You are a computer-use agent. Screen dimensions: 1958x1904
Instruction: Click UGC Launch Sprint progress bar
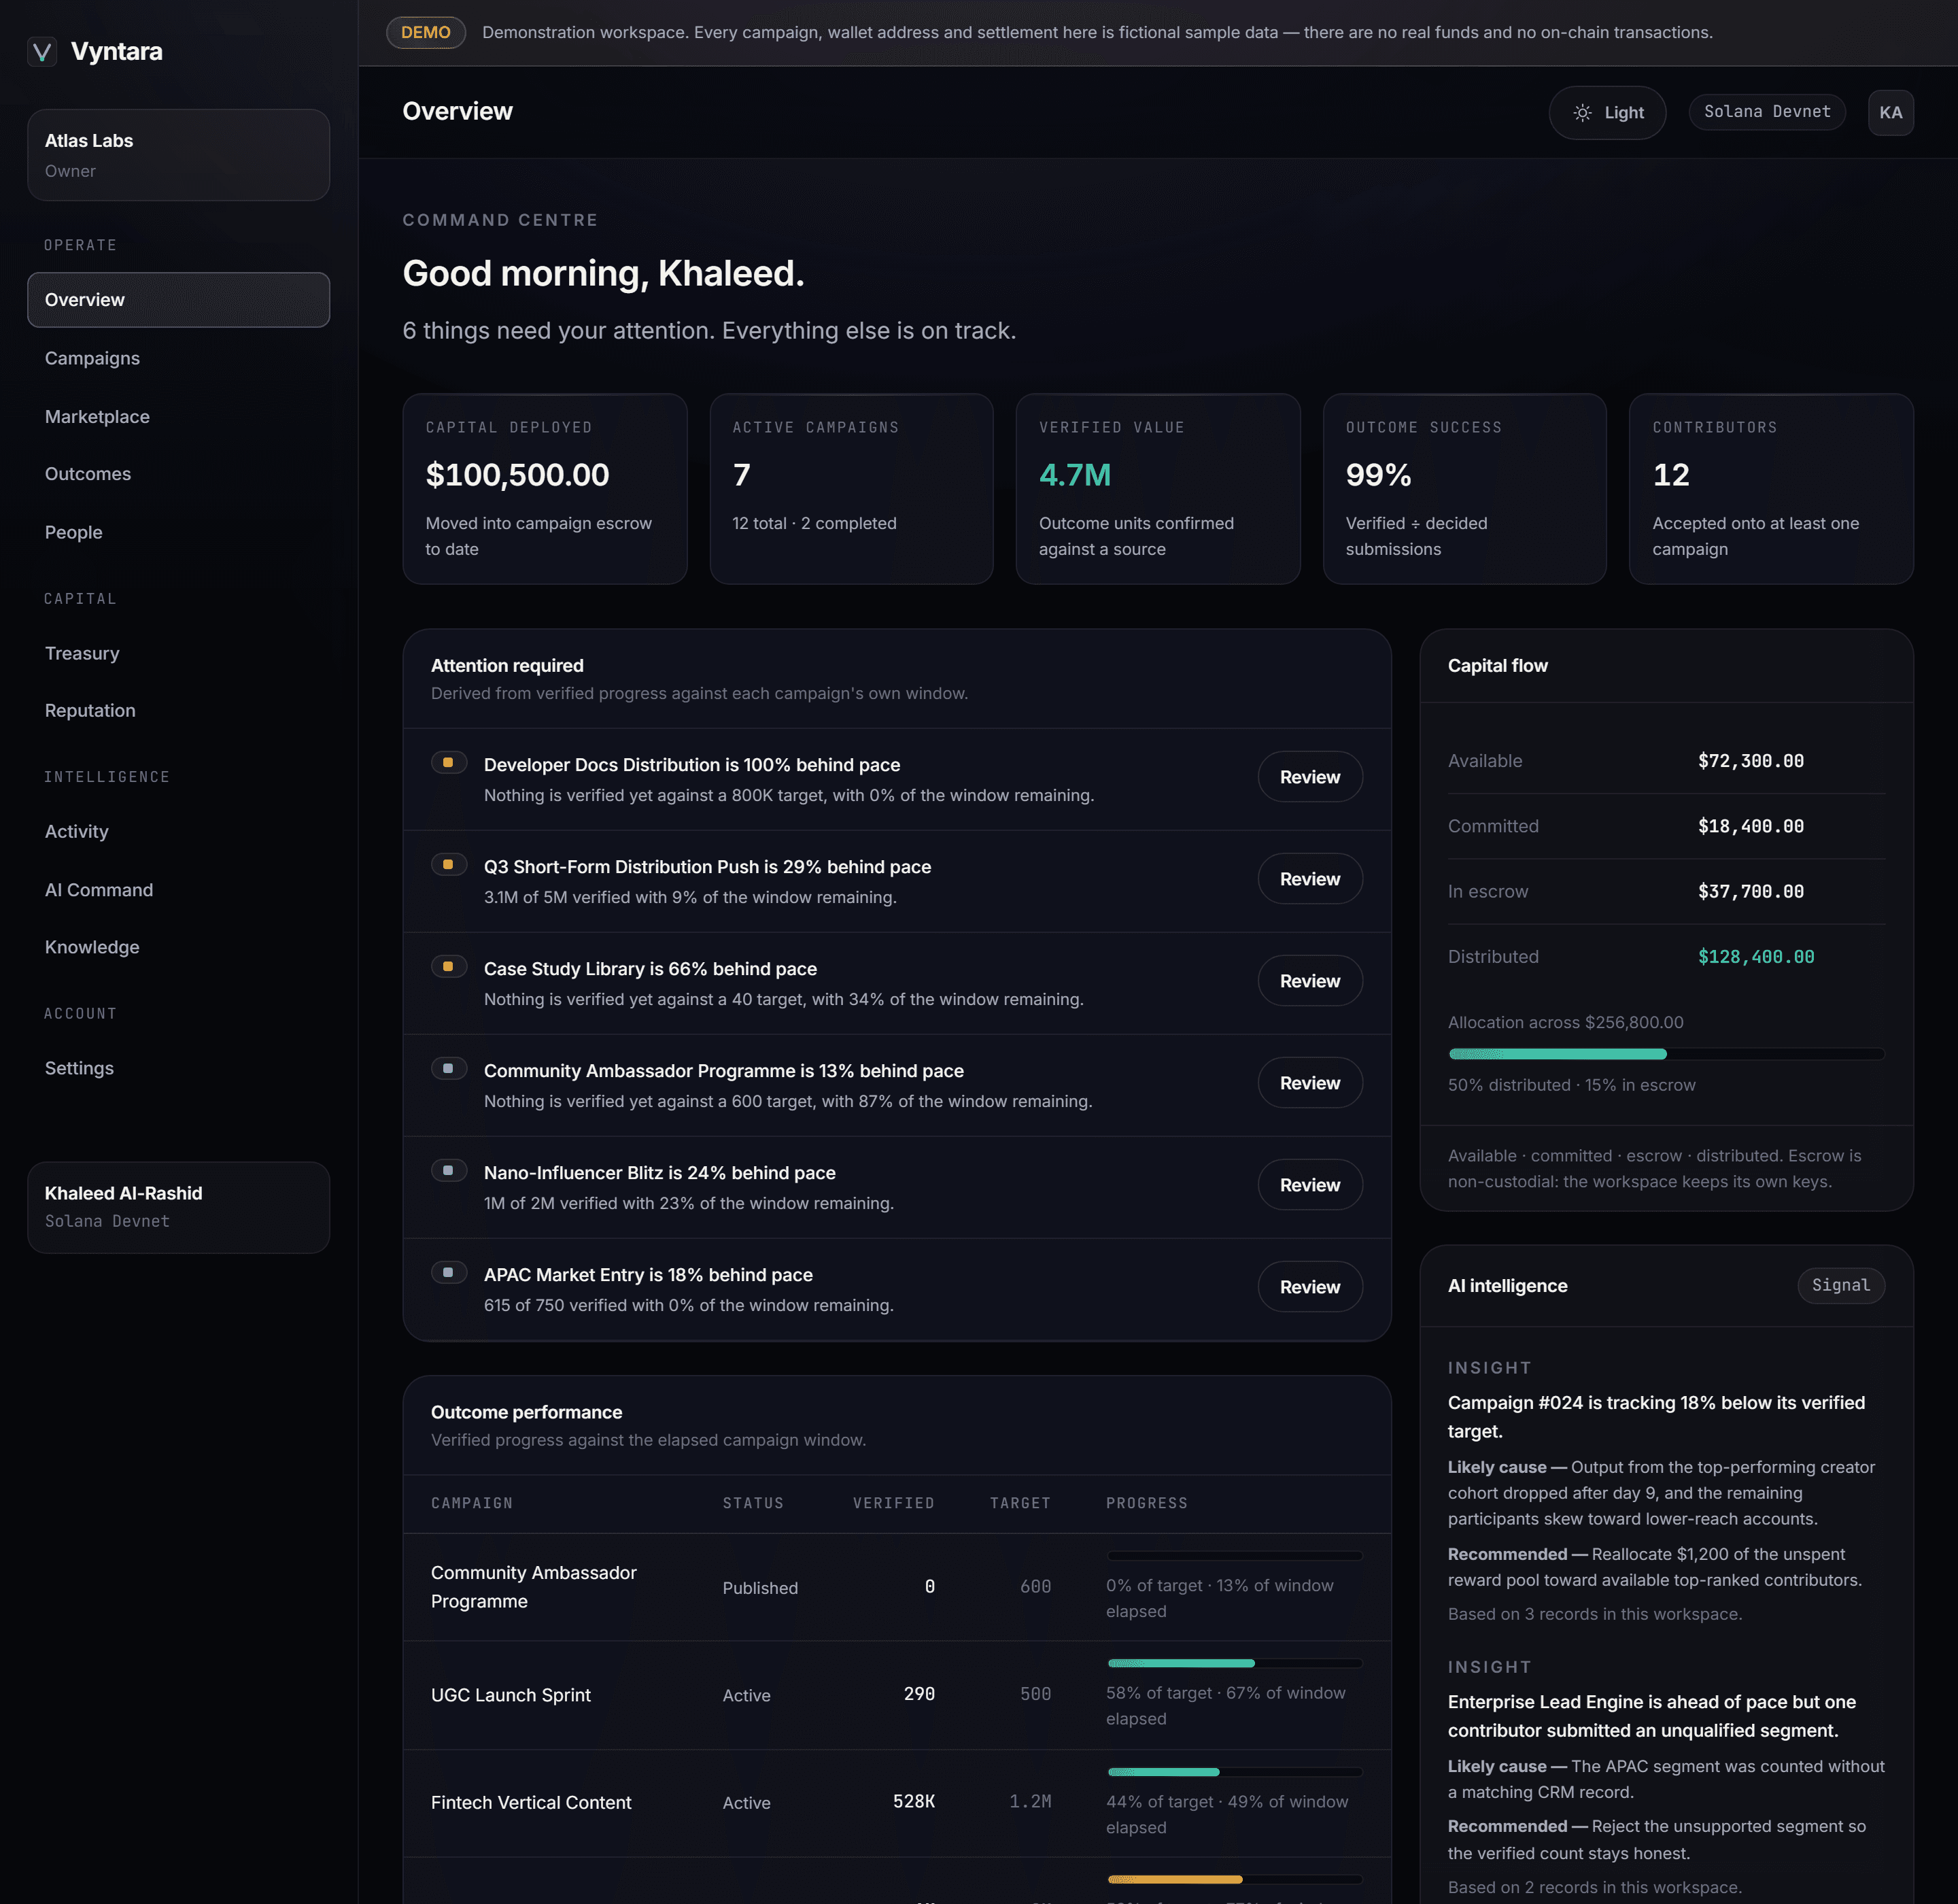click(x=1234, y=1663)
